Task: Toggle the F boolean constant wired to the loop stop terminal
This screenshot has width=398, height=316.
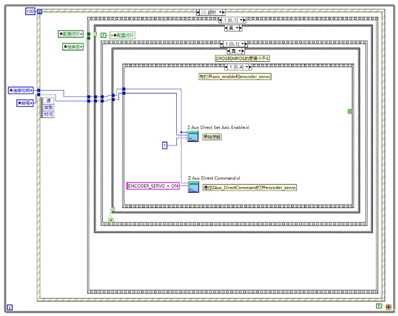Action: [379, 306]
